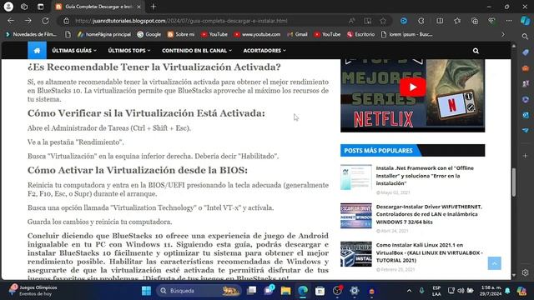This screenshot has width=534, height=300.
Task: Click the blog home icon
Action: coord(37,50)
